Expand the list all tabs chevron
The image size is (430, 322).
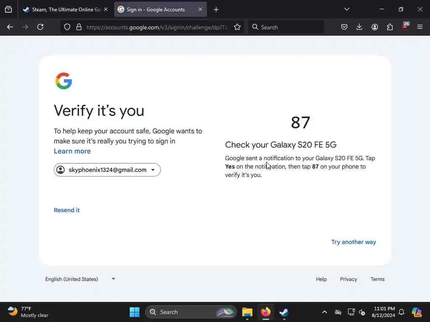pos(346,9)
